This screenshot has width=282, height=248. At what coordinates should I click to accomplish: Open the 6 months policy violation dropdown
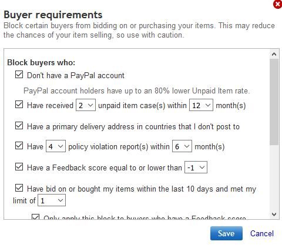click(182, 146)
